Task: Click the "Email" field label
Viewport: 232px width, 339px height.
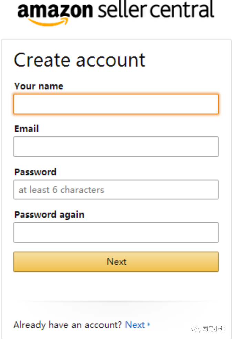Action: [27, 129]
